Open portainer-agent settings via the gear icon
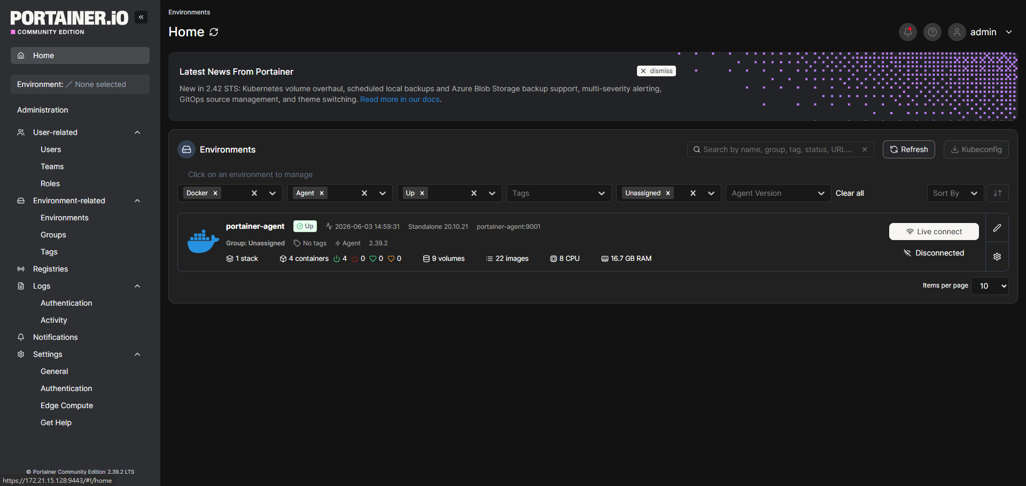1026x486 pixels. pos(997,257)
